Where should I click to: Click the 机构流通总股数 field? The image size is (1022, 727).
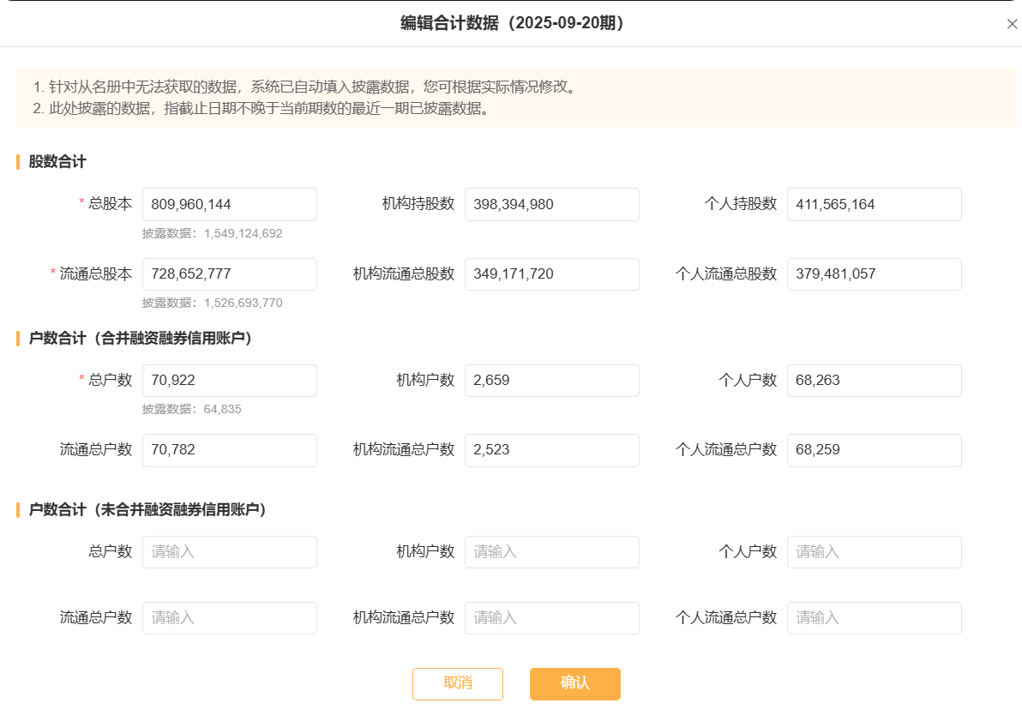click(x=551, y=274)
